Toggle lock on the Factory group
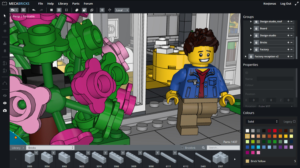Image resolution: width=300 pixels, height=168 pixels. 256,49
